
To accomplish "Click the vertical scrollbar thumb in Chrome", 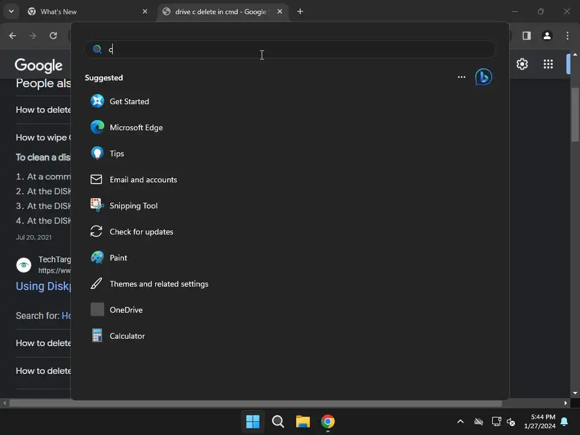I will pyautogui.click(x=575, y=114).
